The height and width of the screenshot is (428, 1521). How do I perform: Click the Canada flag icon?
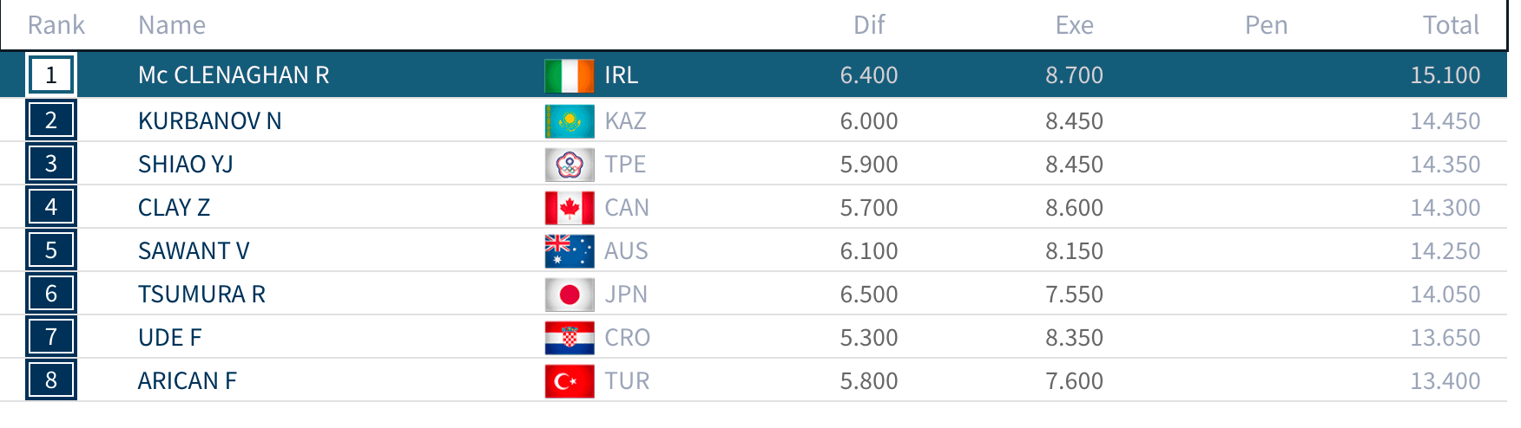pos(570,208)
